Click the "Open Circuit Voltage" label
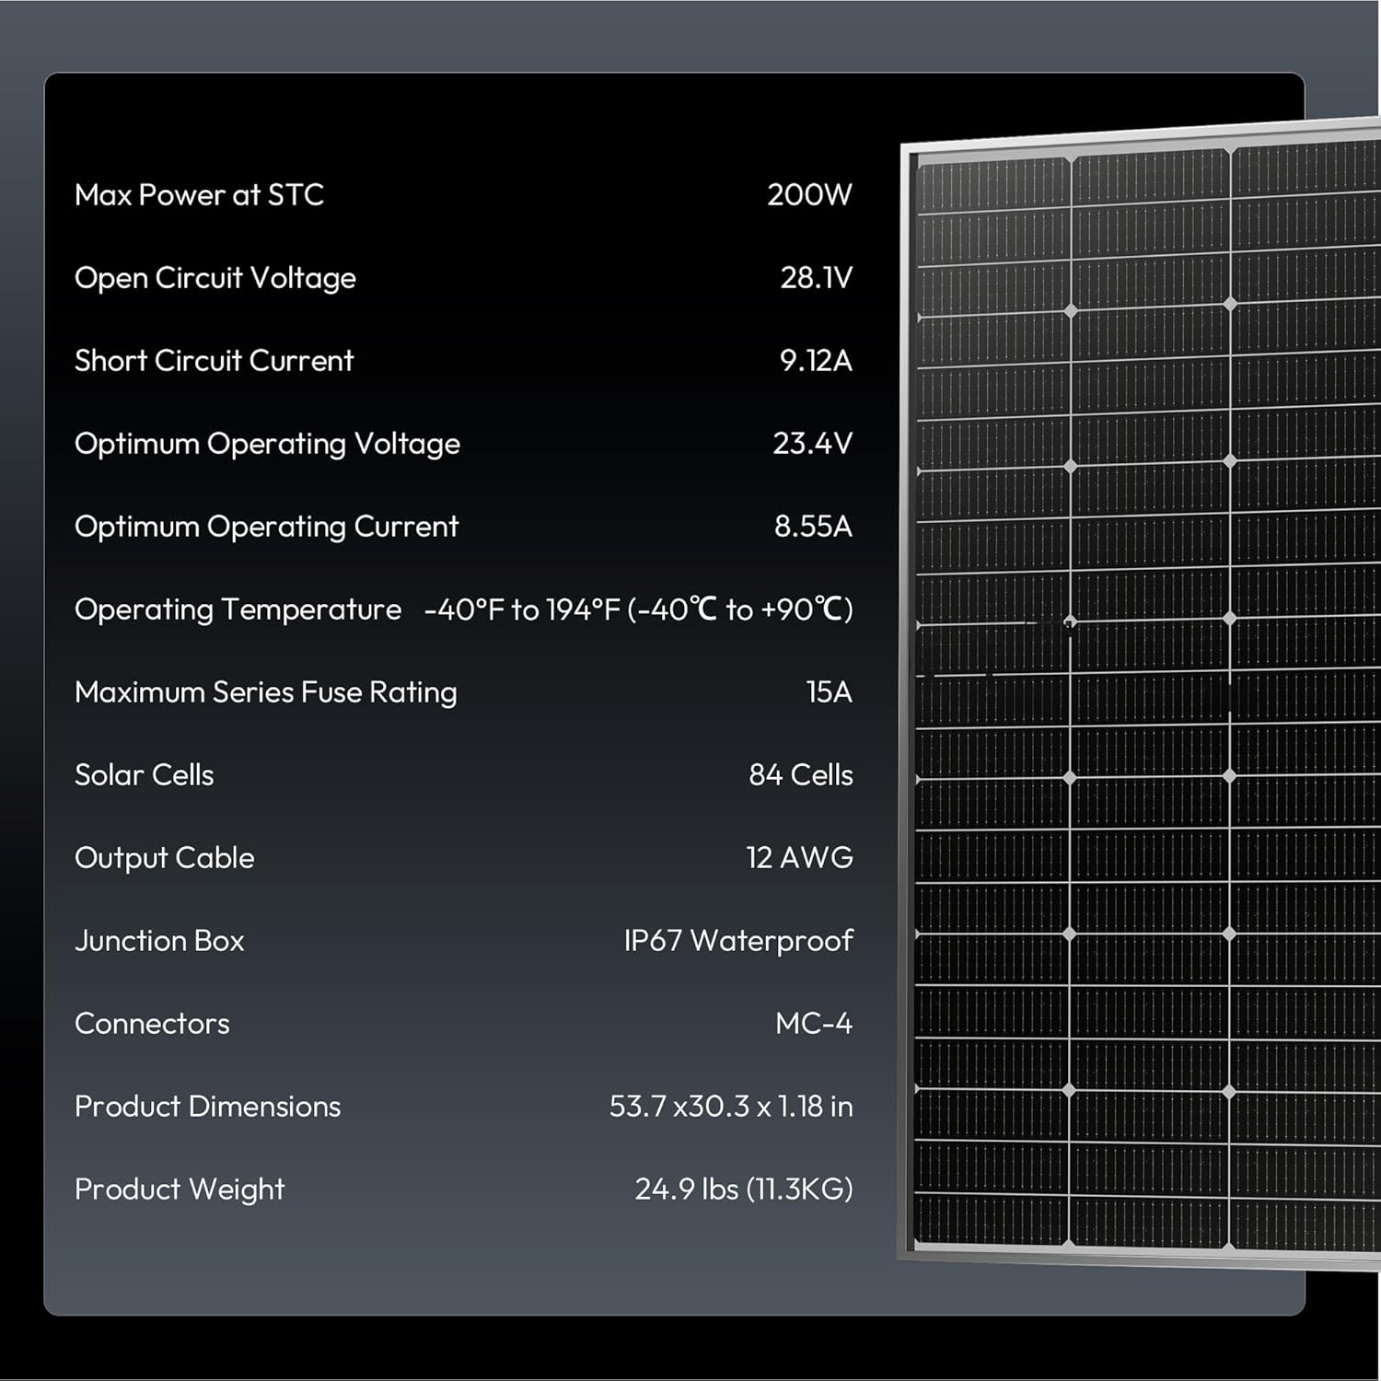Image resolution: width=1381 pixels, height=1381 pixels. pos(215,278)
